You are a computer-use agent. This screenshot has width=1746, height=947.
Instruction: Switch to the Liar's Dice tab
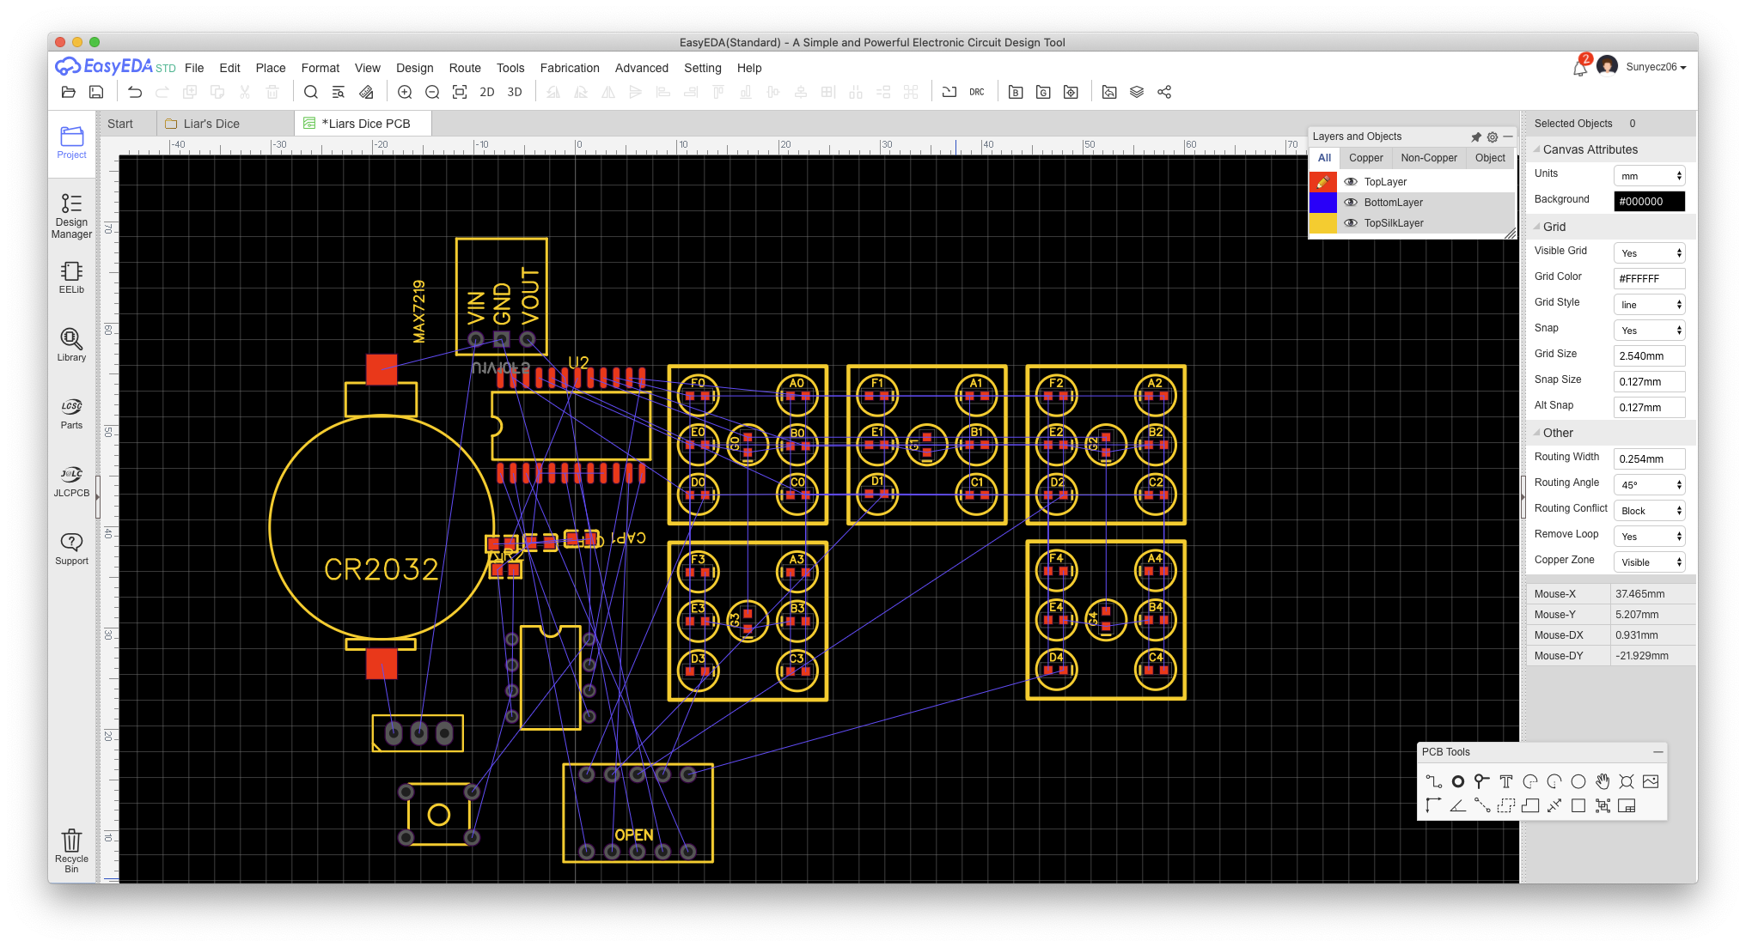(211, 124)
